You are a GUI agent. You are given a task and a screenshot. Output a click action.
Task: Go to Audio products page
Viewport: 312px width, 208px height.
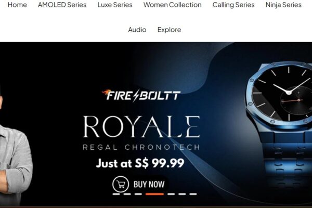(137, 30)
